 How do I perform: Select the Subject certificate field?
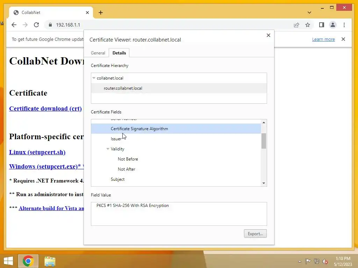176,179
